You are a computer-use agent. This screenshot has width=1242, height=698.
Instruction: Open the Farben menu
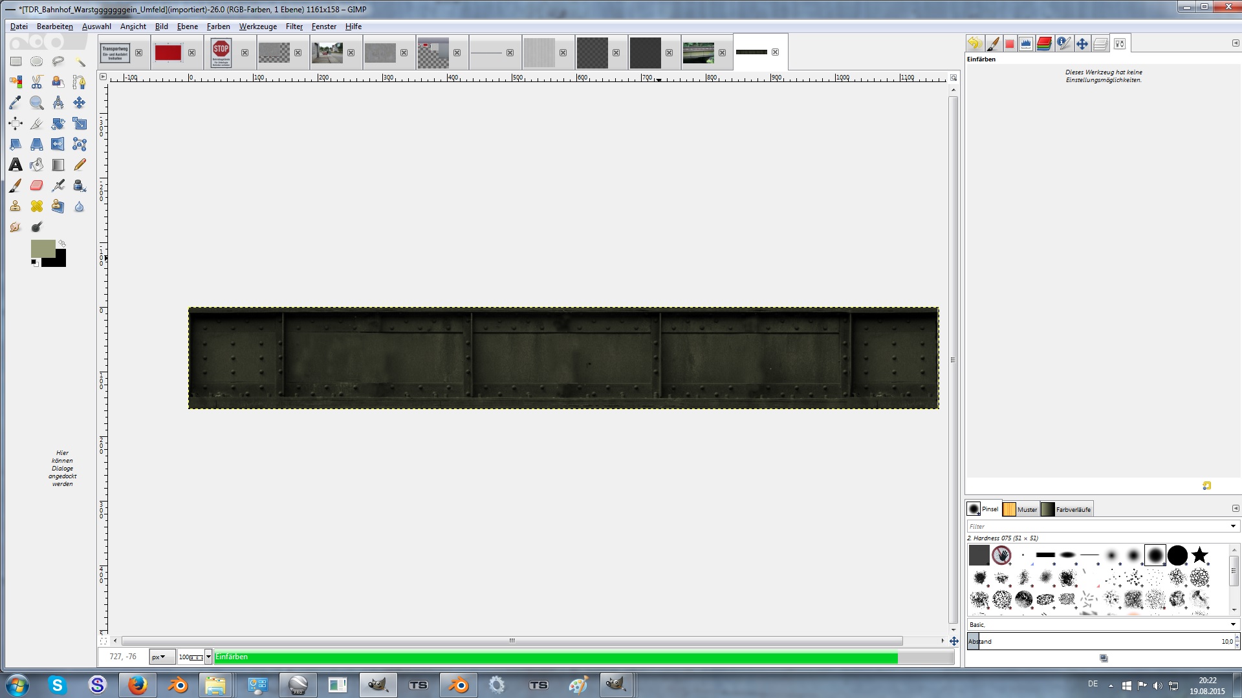click(218, 26)
